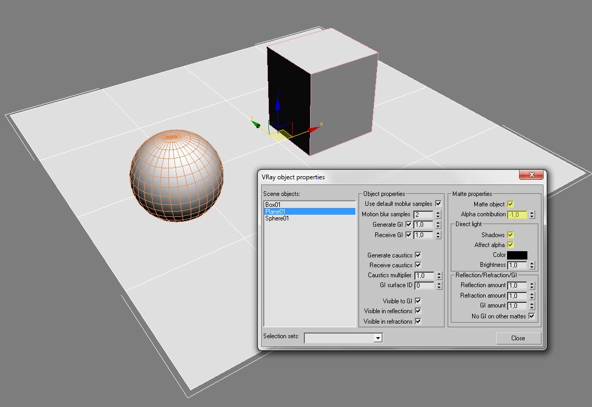592x407 pixels.
Task: Toggle the Affect alpha checkbox
Action: [511, 244]
